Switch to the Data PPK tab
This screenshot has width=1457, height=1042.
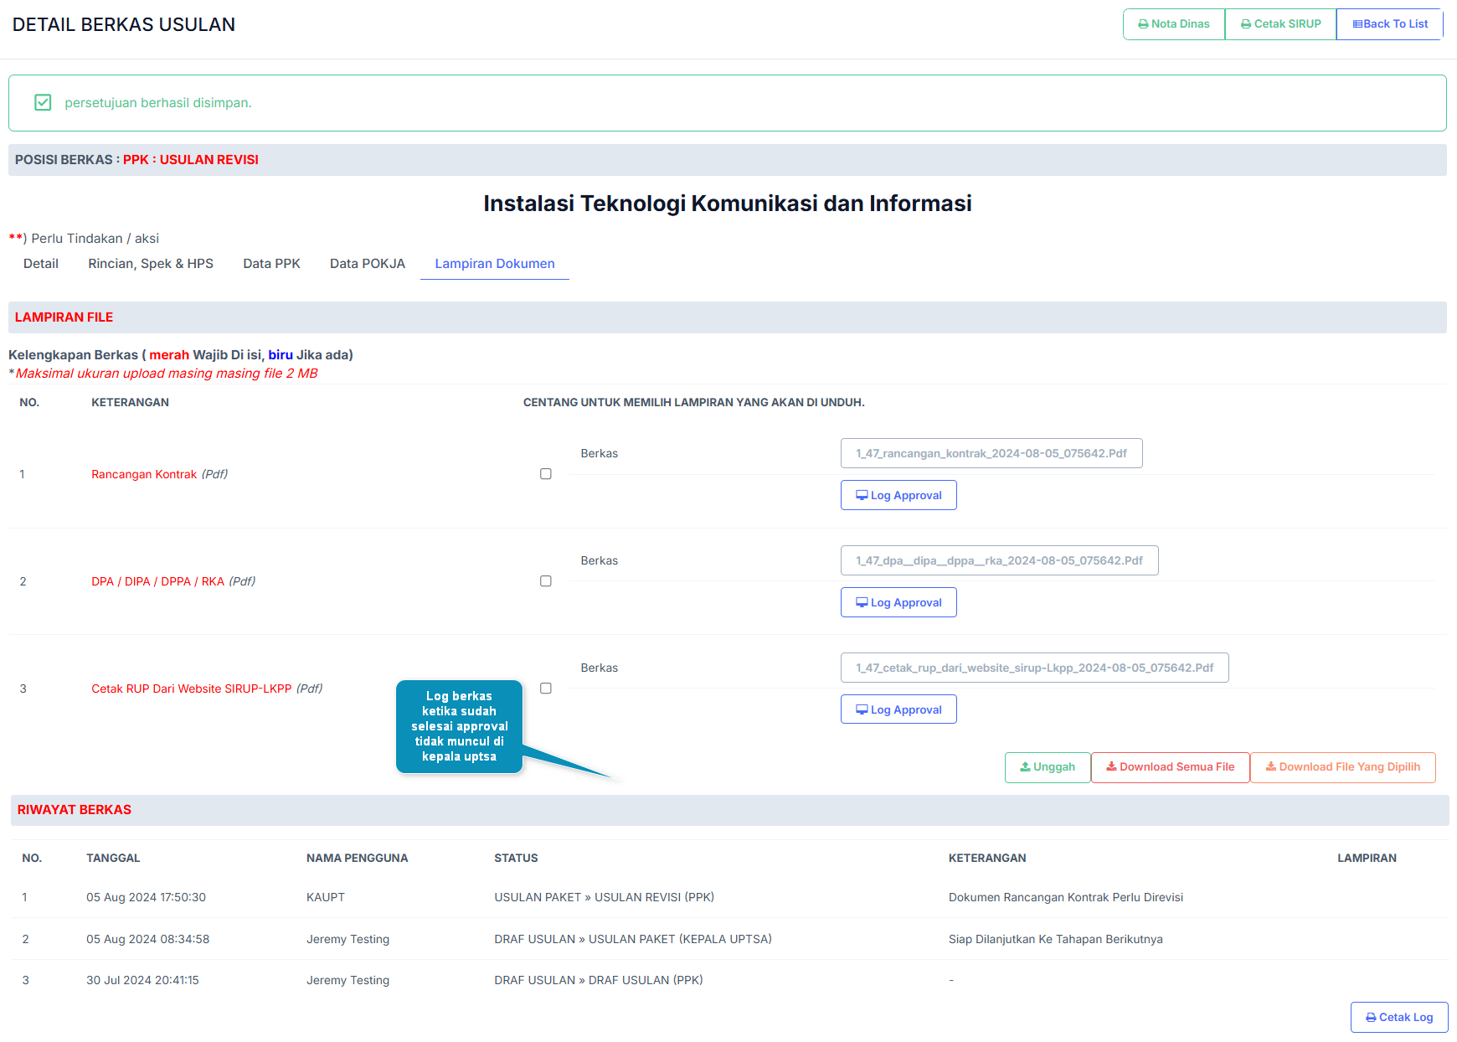(x=271, y=264)
